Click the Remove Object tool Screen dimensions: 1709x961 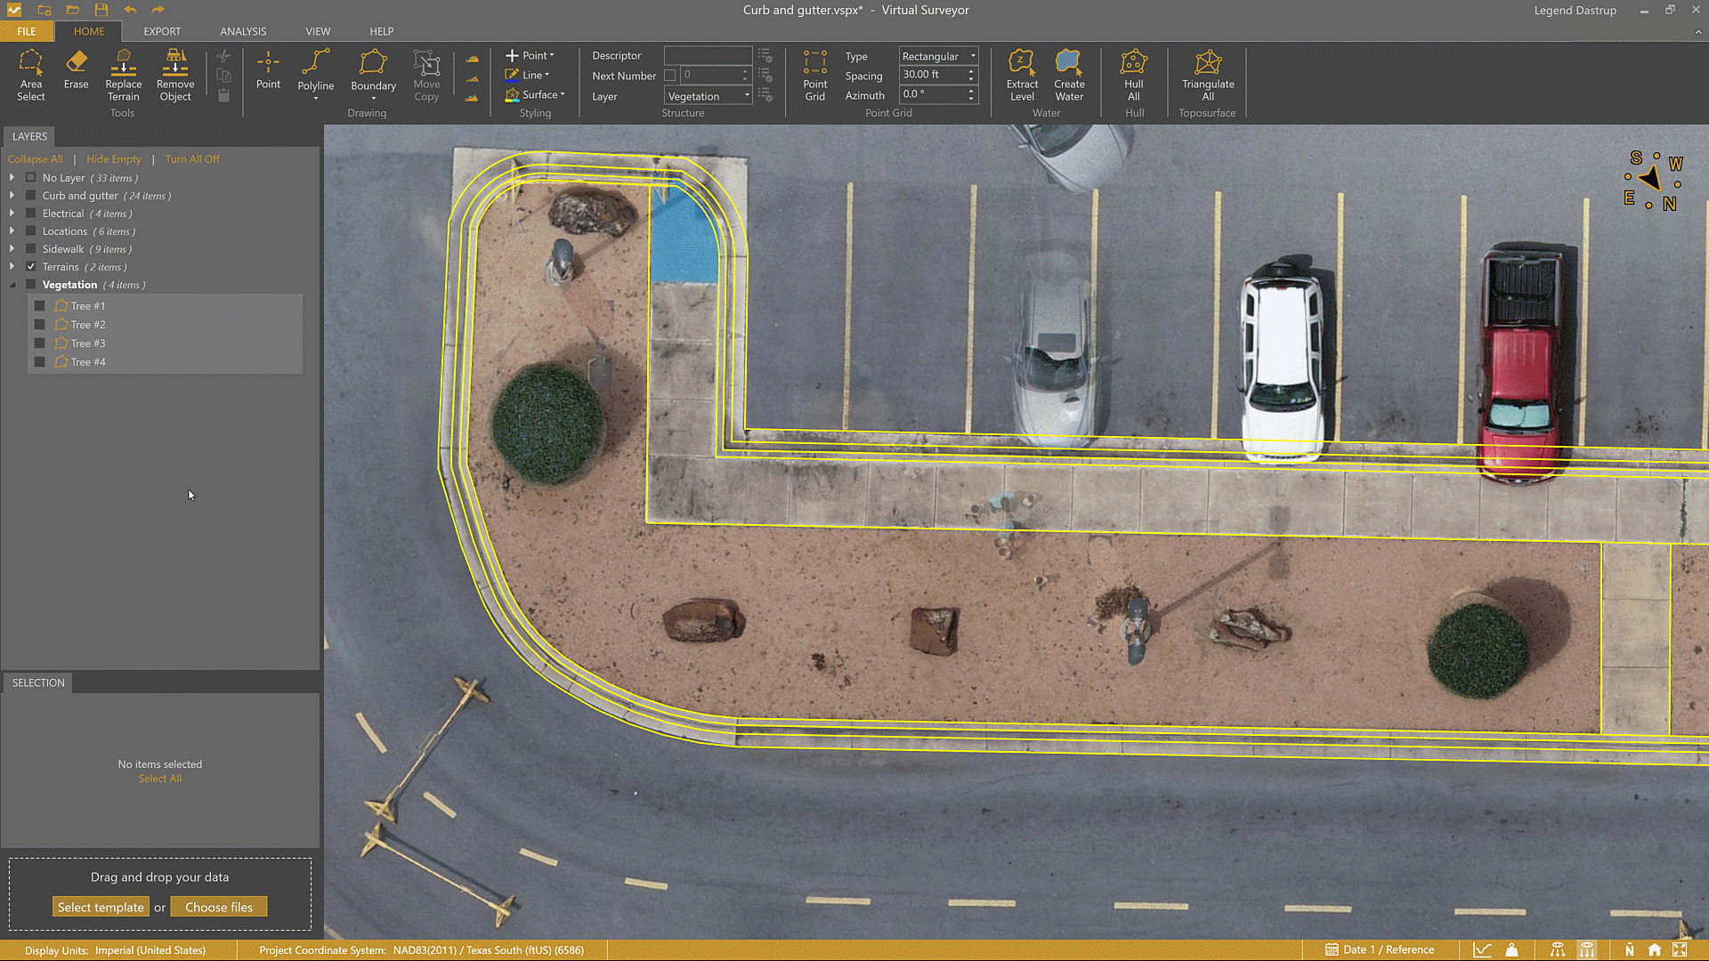(174, 76)
